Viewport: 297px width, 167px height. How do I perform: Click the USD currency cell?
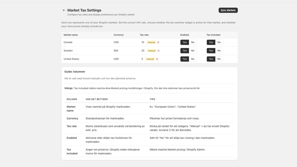point(116,59)
